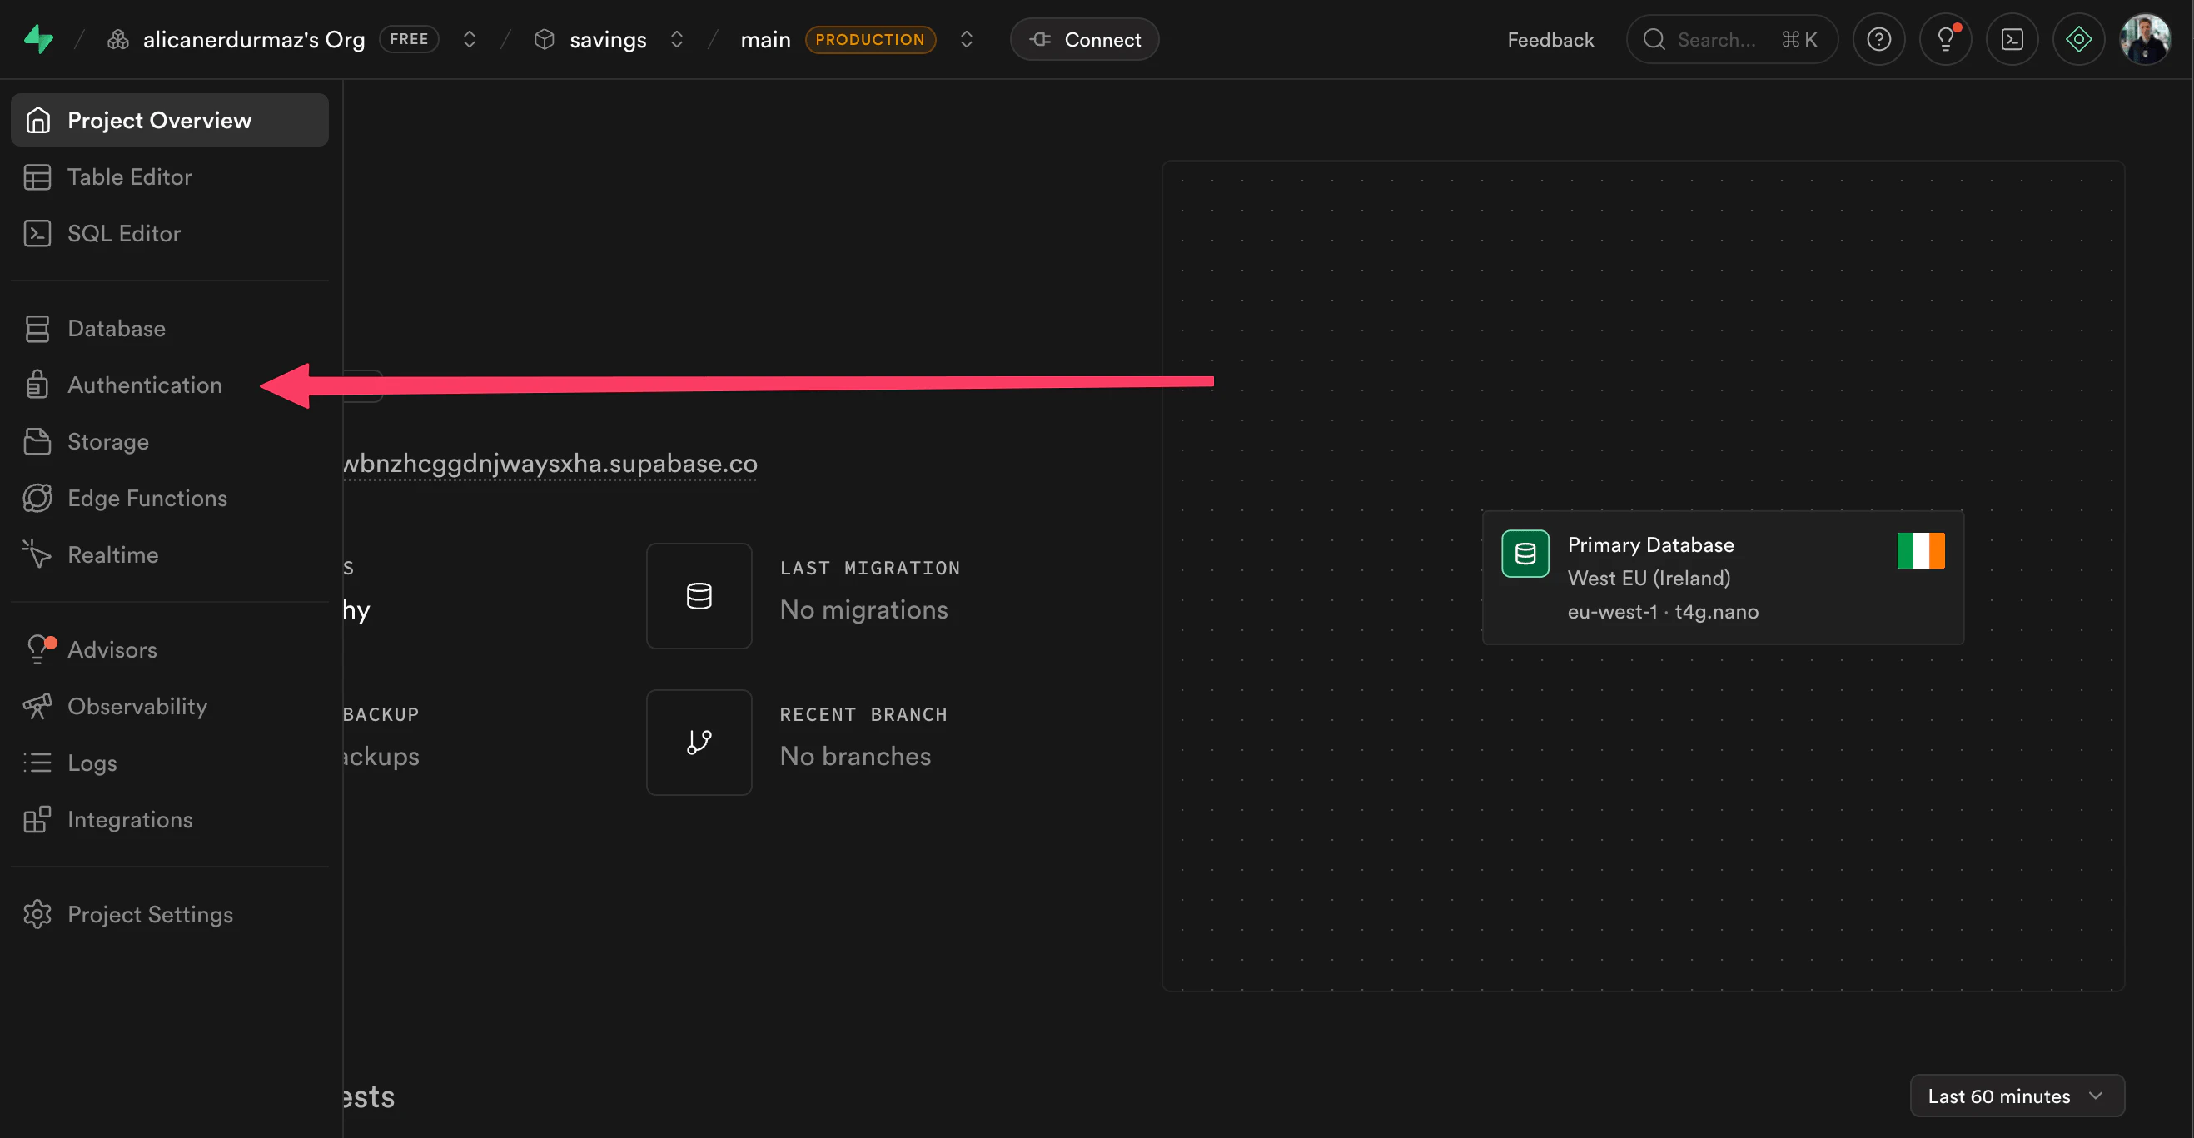The height and width of the screenshot is (1138, 2194).
Task: Open the Edge Functions section
Action: point(147,498)
